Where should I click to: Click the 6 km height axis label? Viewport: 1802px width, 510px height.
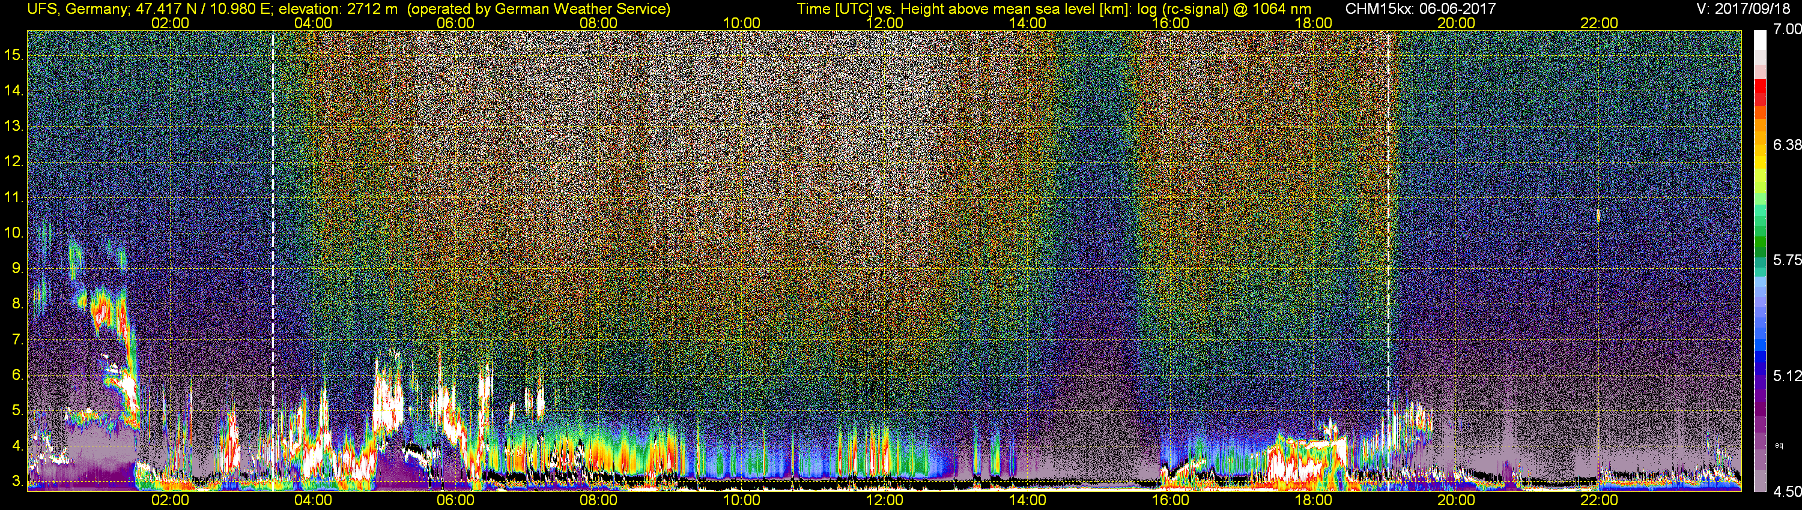17,375
